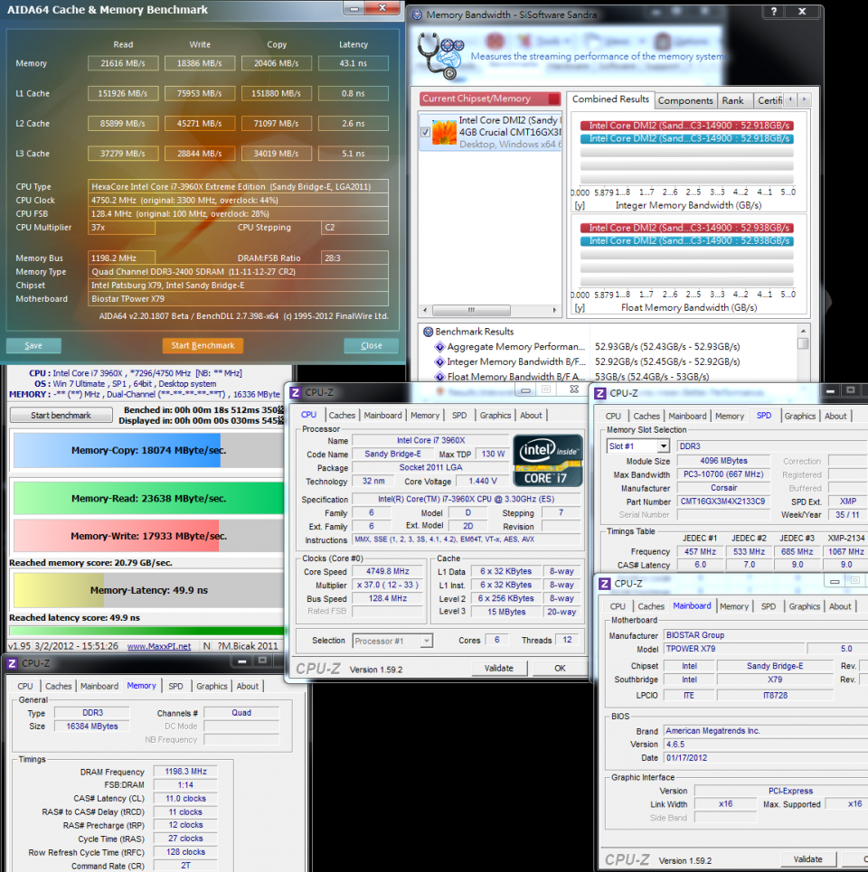The height and width of the screenshot is (872, 868).
Task: Click the Sandra help question mark button
Action: click(773, 13)
